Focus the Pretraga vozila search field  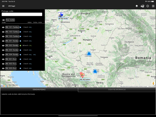[x=22, y=14]
